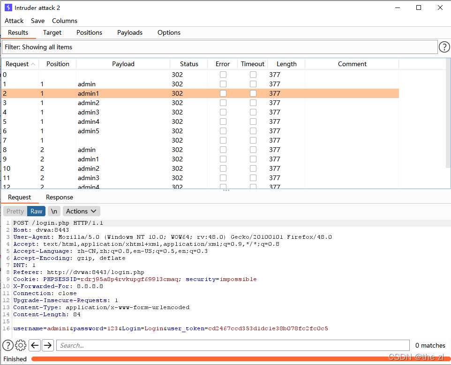Switch to the Target tab

(52, 32)
